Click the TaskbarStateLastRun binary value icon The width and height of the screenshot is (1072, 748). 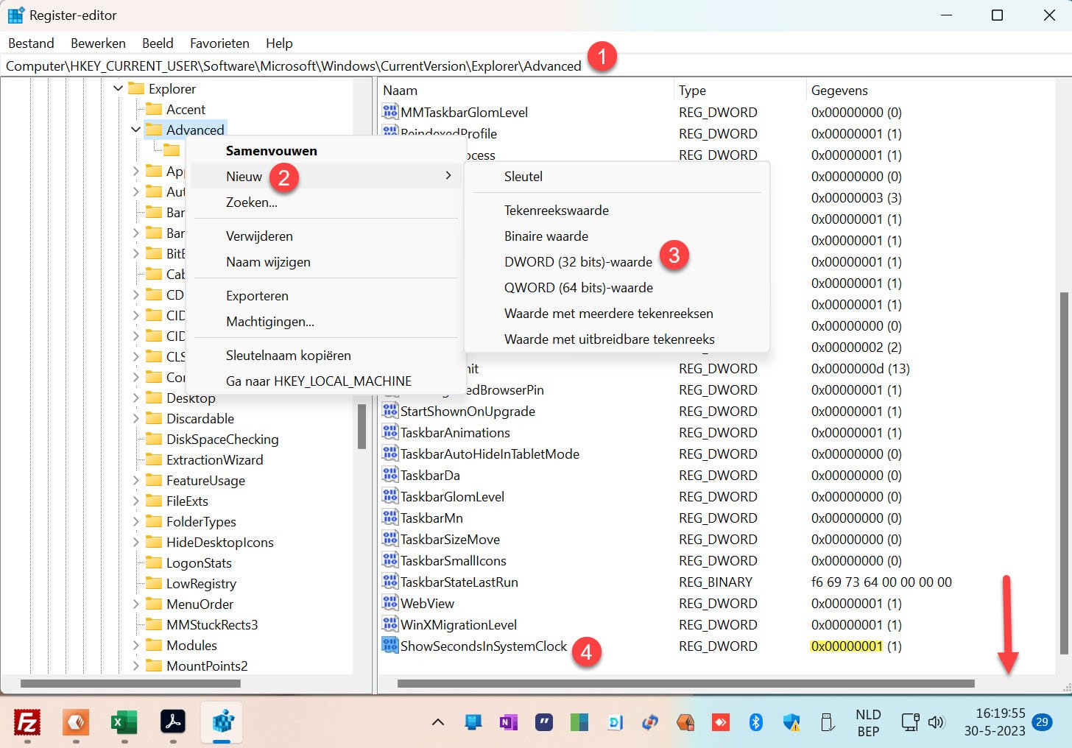(389, 582)
